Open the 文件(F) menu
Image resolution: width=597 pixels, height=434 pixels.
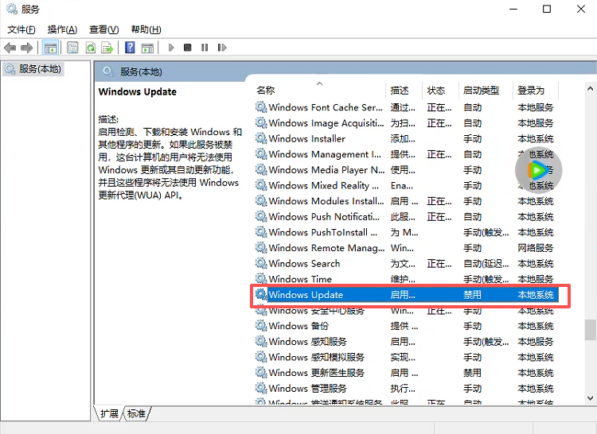pyautogui.click(x=21, y=29)
